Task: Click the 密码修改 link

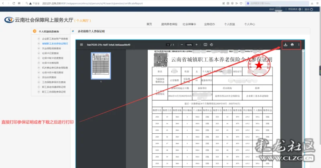Action: [293, 9]
